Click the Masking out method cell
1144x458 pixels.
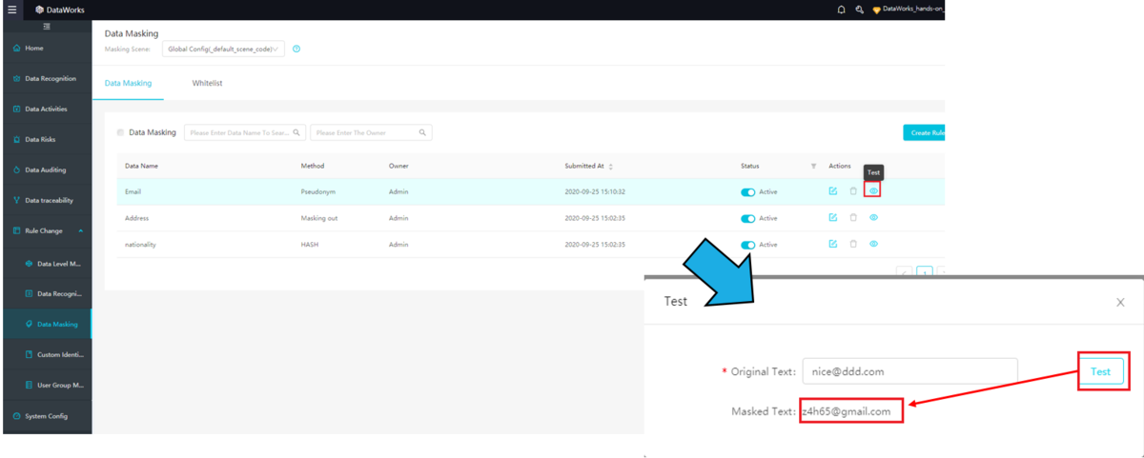[319, 218]
